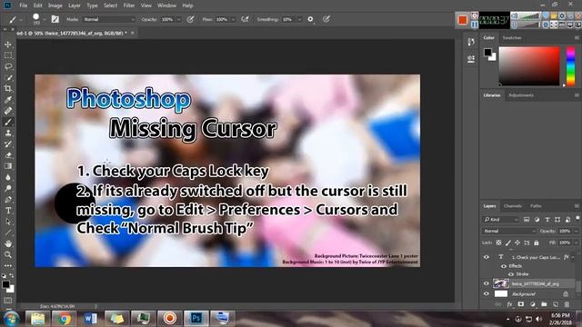The height and width of the screenshot is (327, 582).
Task: Open the Filter menu
Action: (x=129, y=5)
